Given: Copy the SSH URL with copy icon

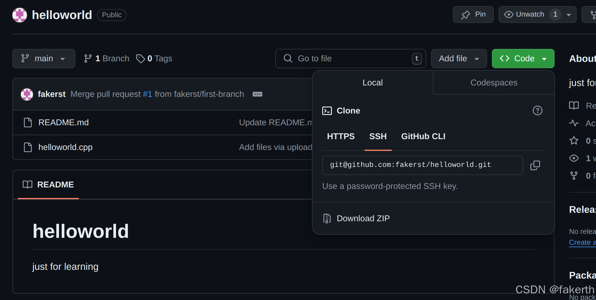Looking at the screenshot, I should (x=535, y=165).
